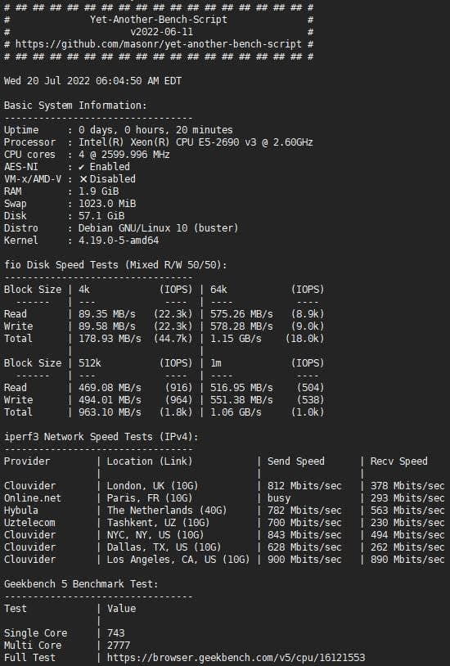Viewport: 450px width, 666px height.
Task: Click the kernel version 4.19.0-5-amd64
Action: [119, 241]
